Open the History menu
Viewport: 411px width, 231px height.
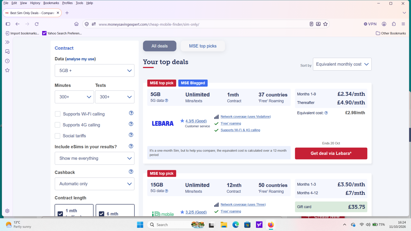35,3
